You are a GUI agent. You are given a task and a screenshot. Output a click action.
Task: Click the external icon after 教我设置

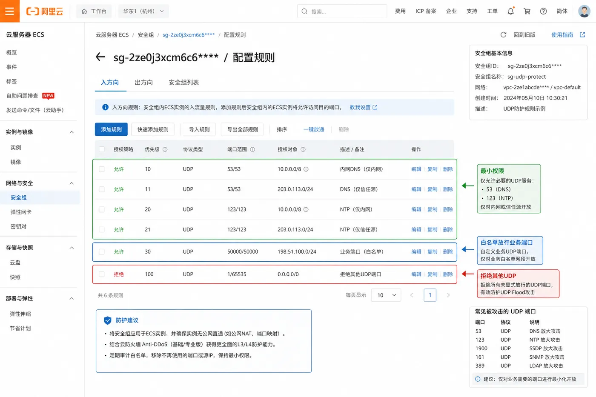pyautogui.click(x=375, y=107)
